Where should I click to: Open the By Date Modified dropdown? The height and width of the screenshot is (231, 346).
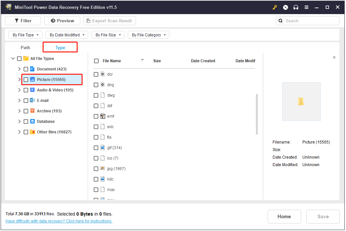click(67, 35)
